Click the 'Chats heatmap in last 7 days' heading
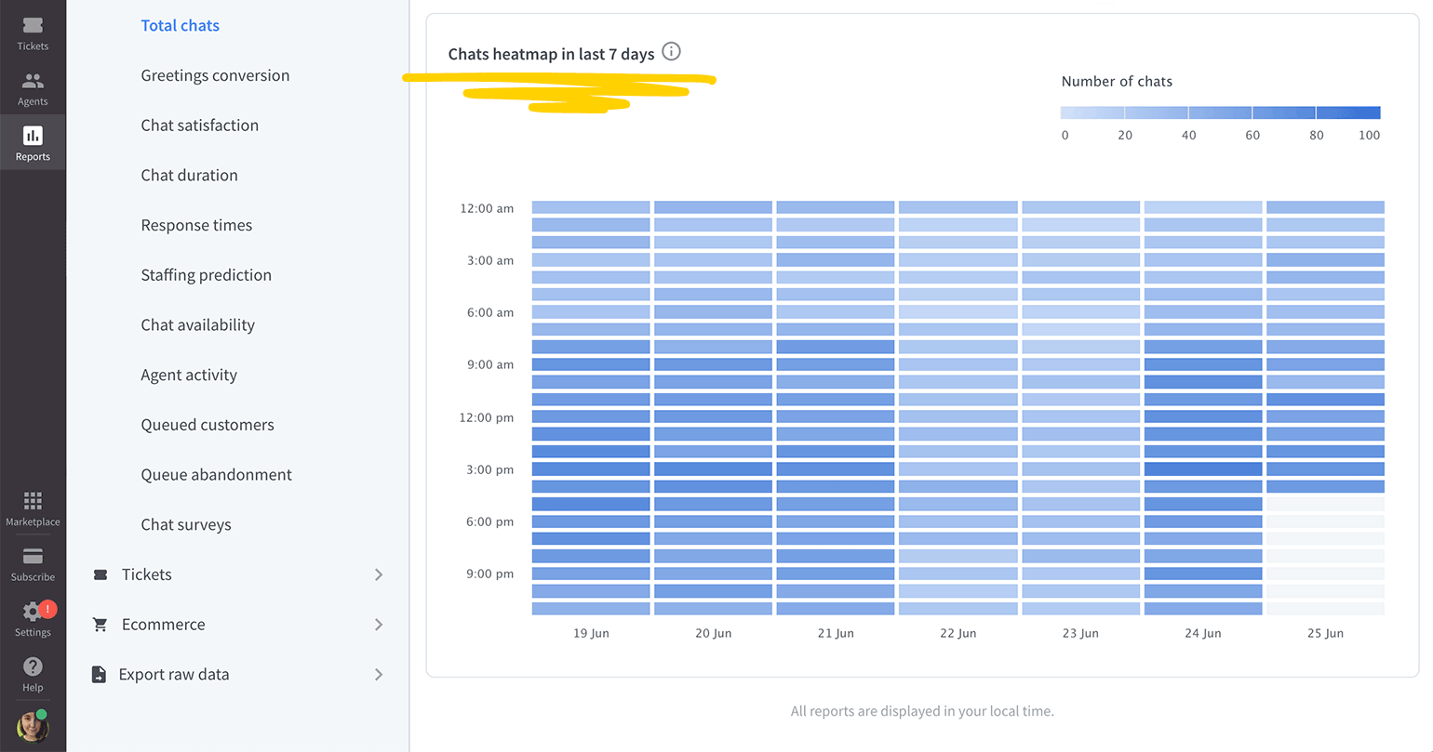This screenshot has width=1433, height=752. coord(551,54)
